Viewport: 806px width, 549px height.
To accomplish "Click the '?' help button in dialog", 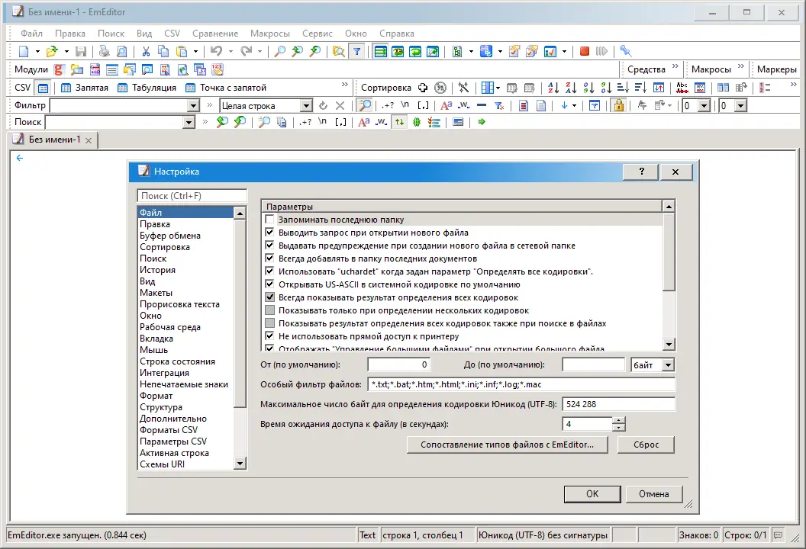I will 641,172.
